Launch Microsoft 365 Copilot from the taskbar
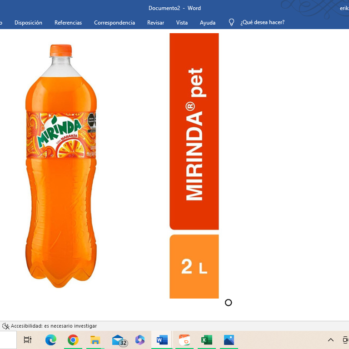This screenshot has height=349, width=349. (140, 340)
